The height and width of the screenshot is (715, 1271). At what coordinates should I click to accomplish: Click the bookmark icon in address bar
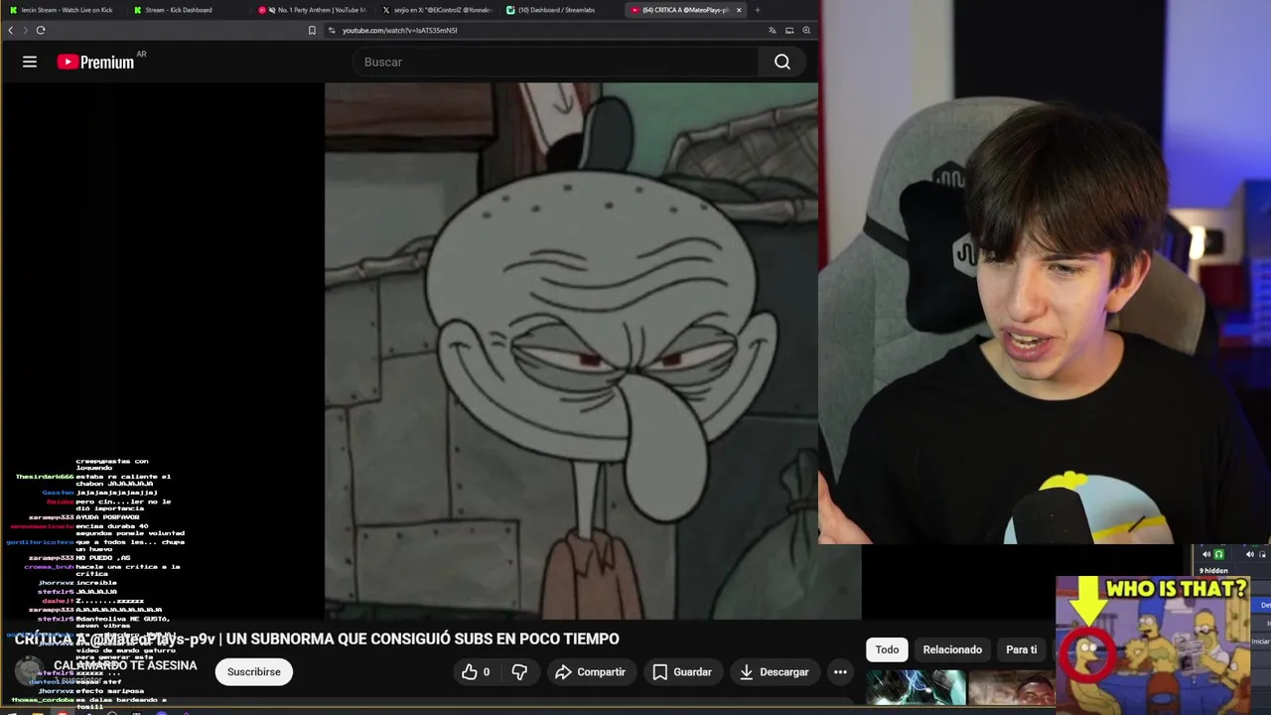[x=312, y=30]
